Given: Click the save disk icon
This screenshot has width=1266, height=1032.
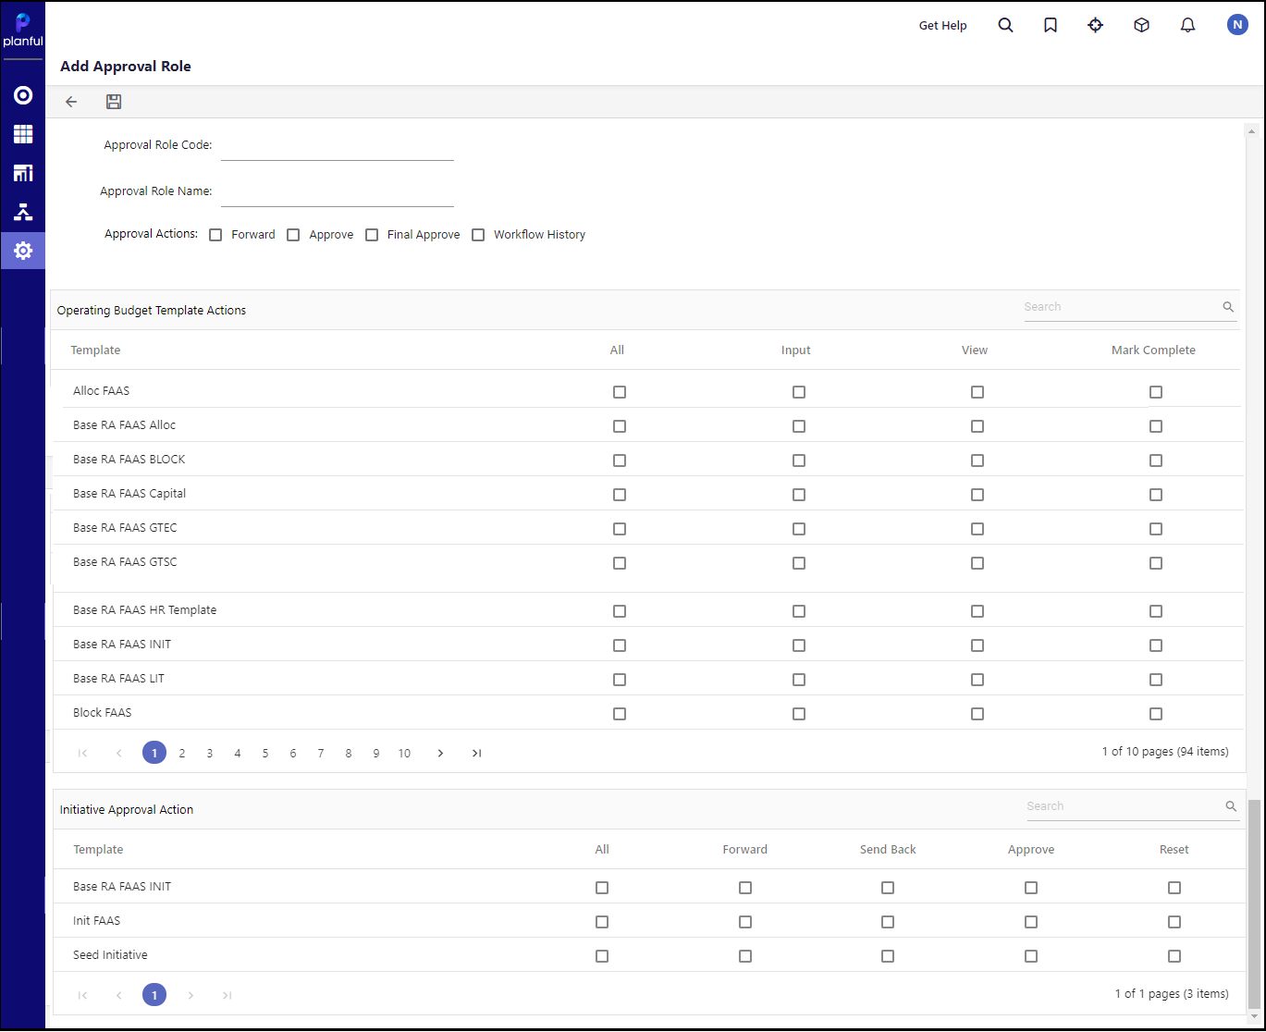Looking at the screenshot, I should click(114, 102).
